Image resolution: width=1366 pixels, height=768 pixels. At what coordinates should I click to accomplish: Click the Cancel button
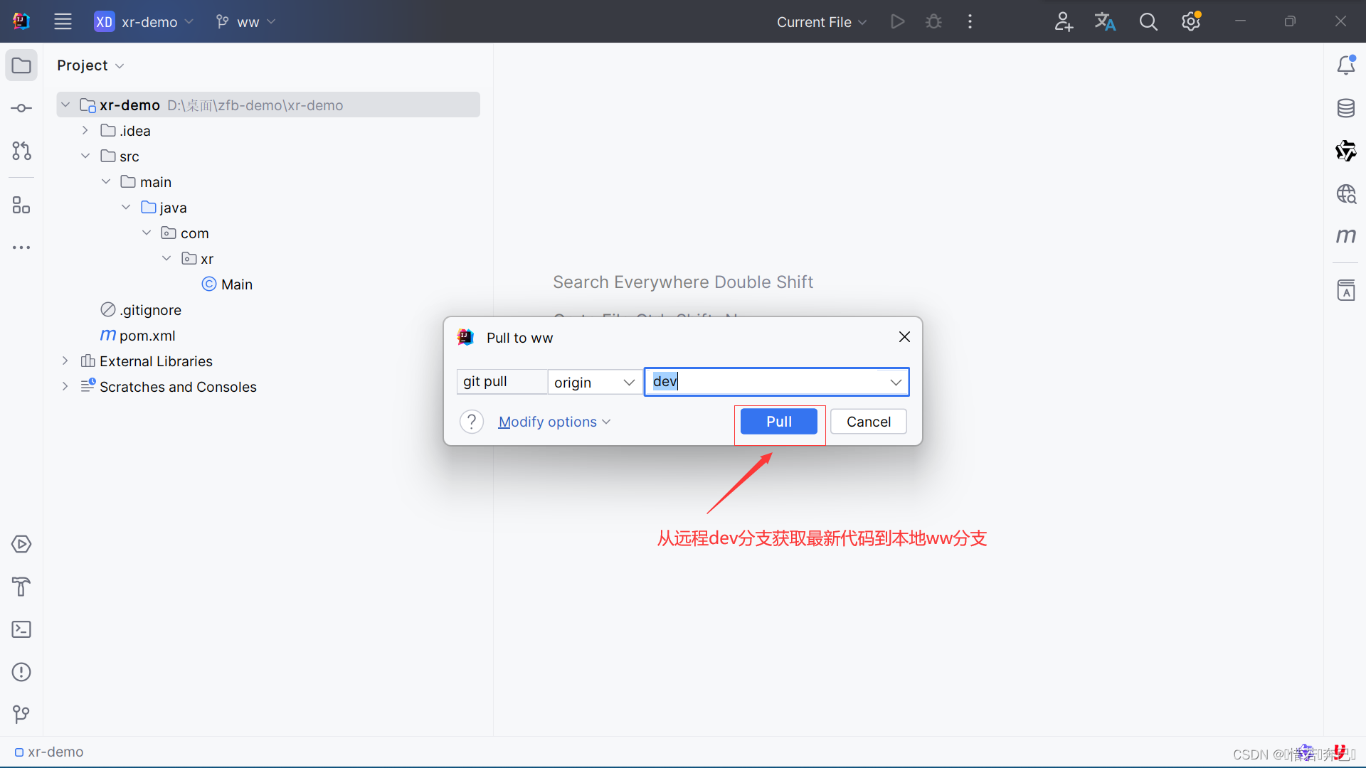(x=868, y=422)
